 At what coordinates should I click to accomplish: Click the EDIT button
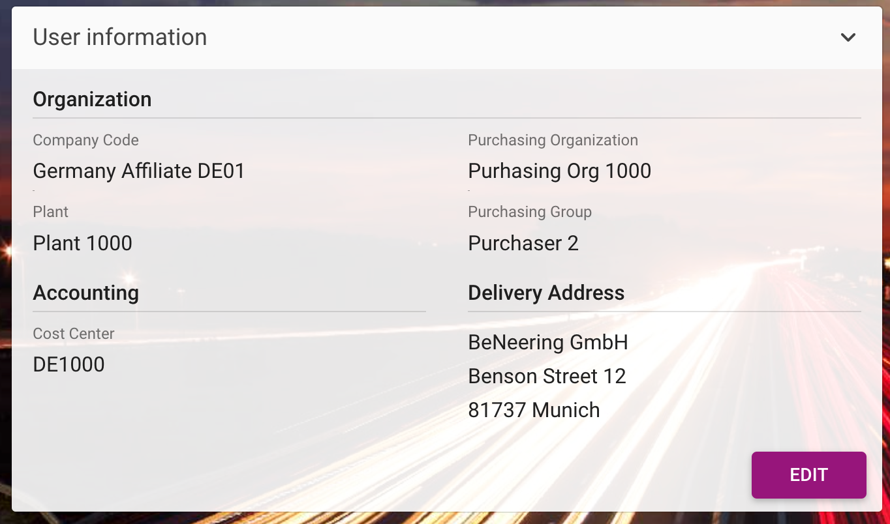(808, 475)
